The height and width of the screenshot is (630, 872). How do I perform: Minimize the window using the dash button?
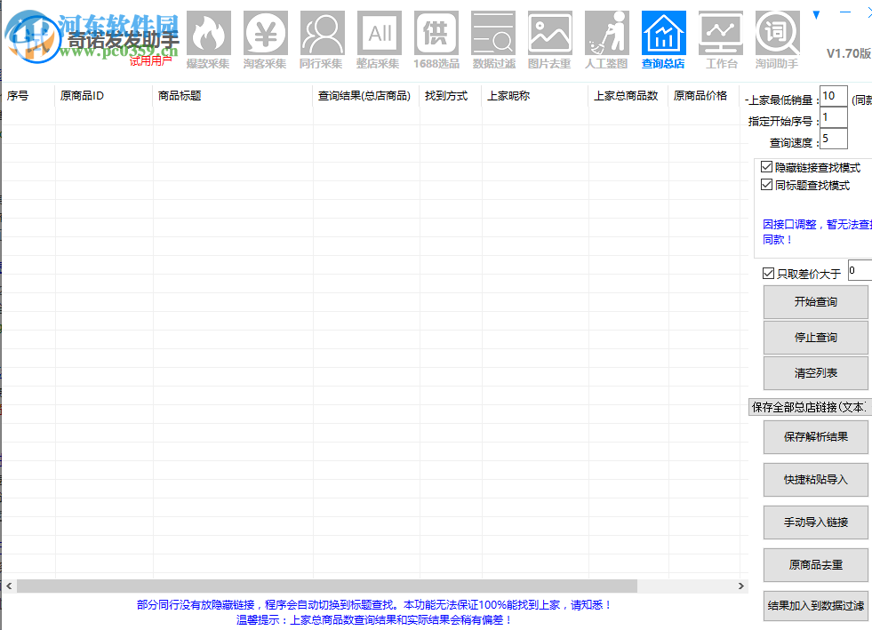(x=844, y=12)
